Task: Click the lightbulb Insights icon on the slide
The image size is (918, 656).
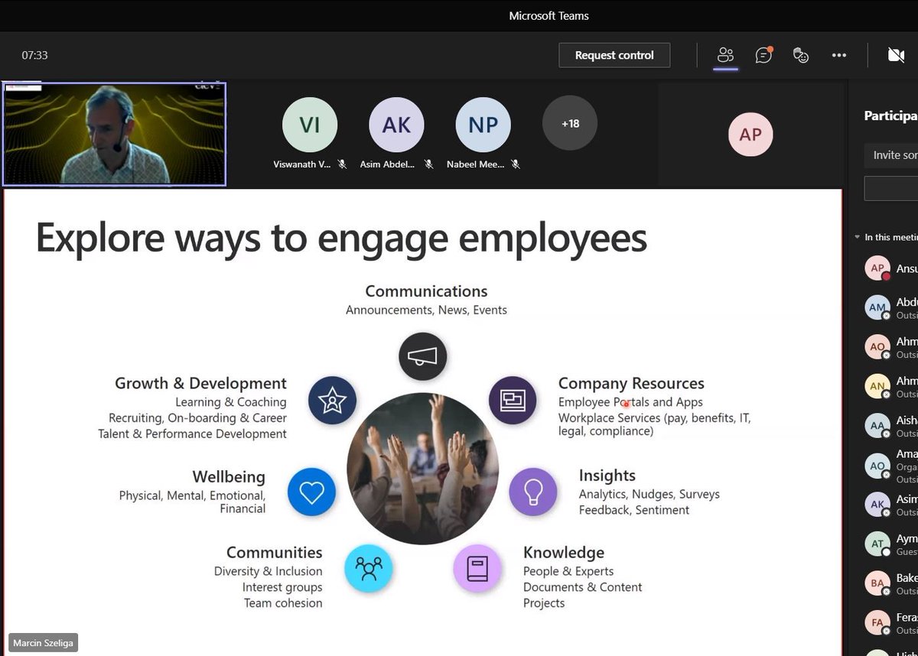Action: [x=533, y=492]
